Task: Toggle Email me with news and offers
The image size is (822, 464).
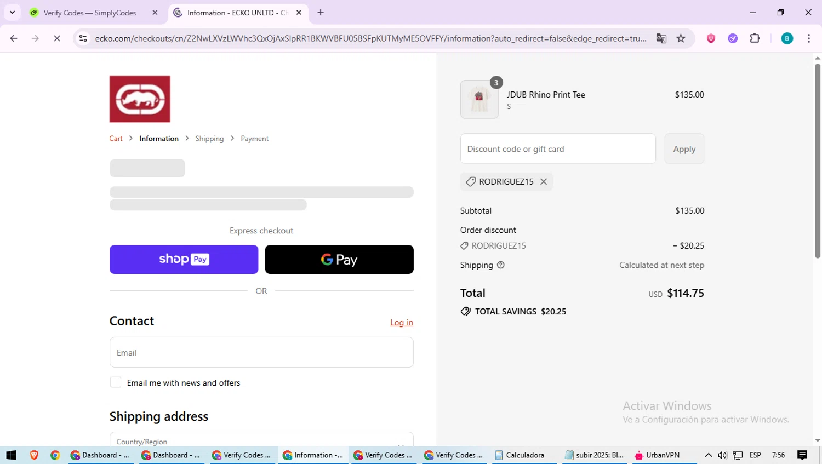Action: [x=116, y=382]
